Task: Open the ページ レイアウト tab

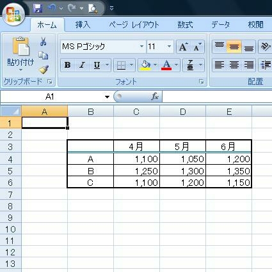Action: click(134, 25)
